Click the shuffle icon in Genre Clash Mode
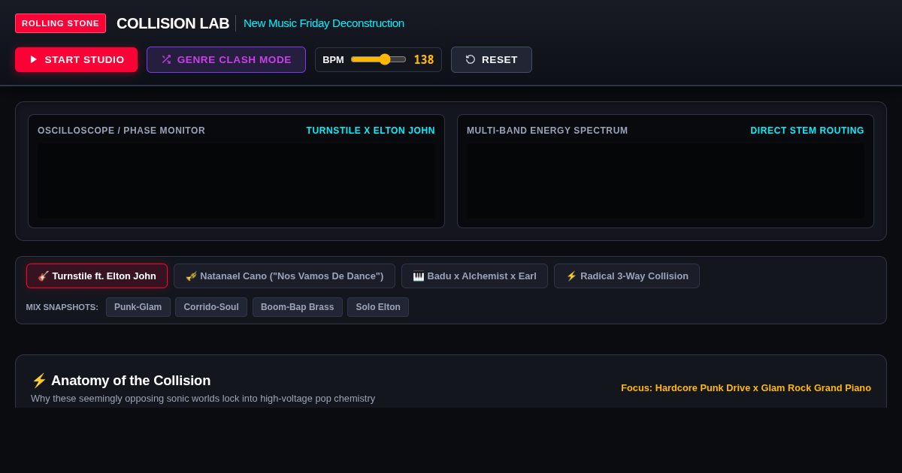Screen dimensions: 902x473 166,59
